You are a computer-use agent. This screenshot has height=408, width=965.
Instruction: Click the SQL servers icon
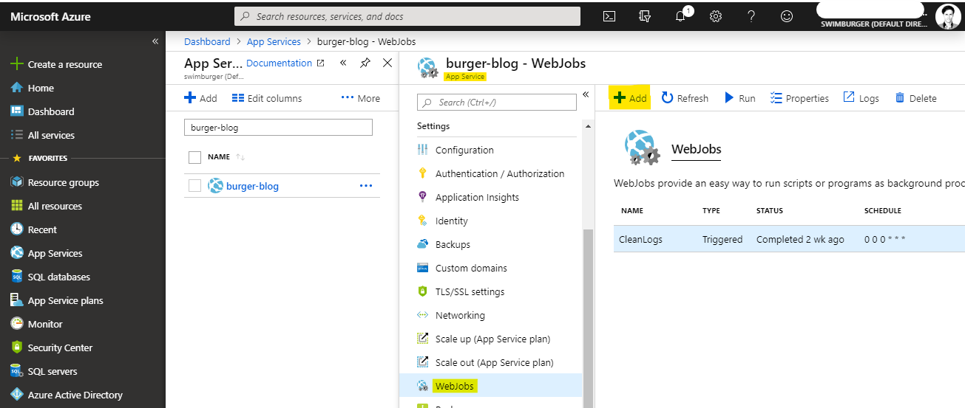[x=17, y=371]
